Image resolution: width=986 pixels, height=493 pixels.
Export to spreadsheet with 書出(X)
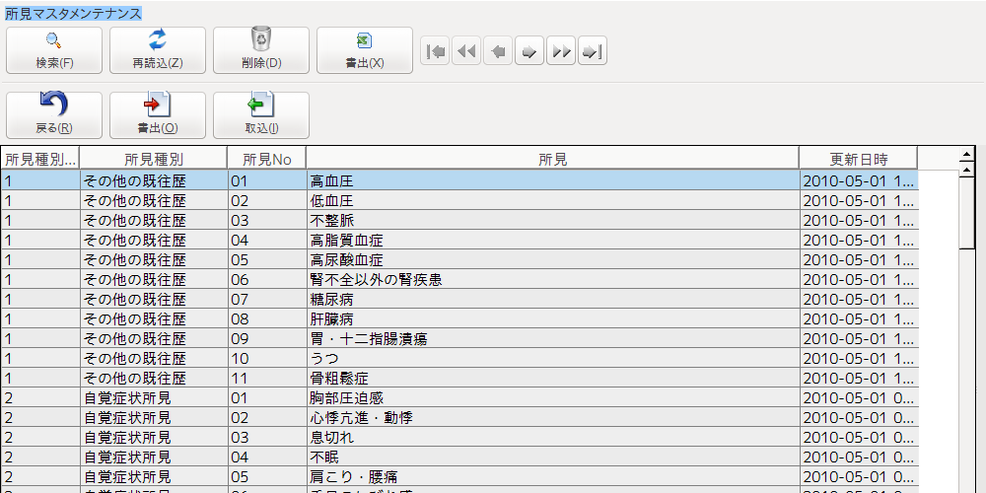365,50
